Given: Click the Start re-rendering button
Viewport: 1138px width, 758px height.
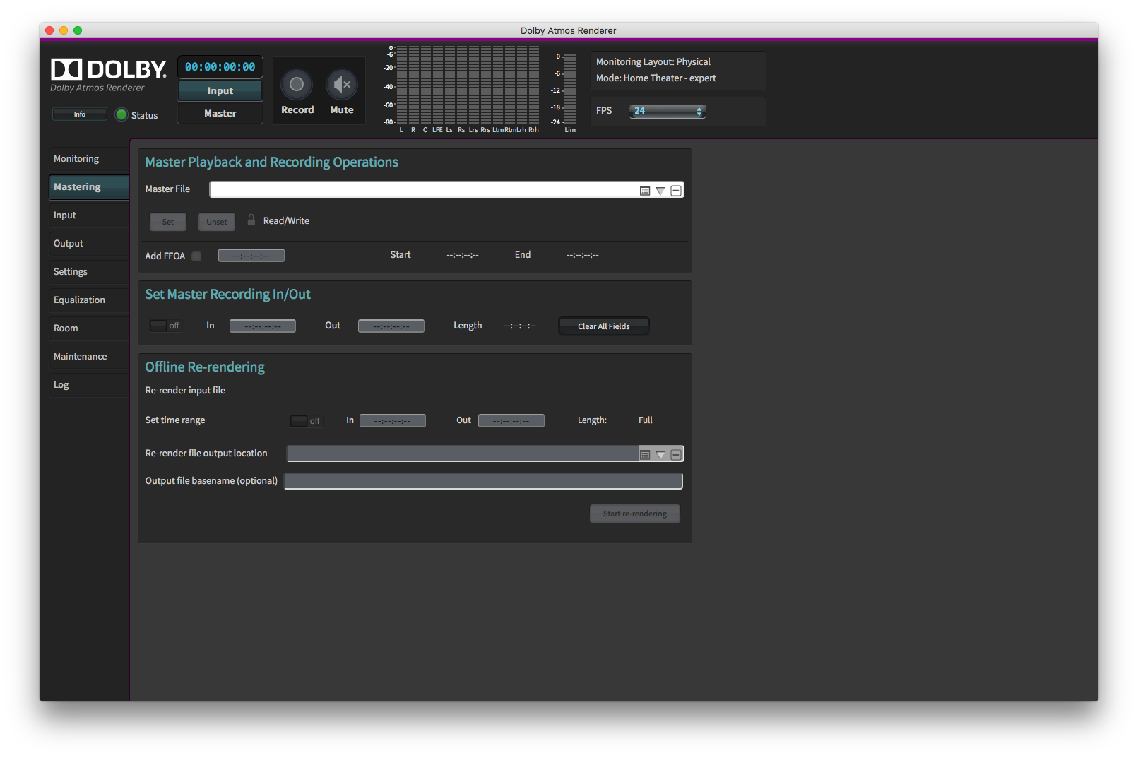Looking at the screenshot, I should (634, 514).
